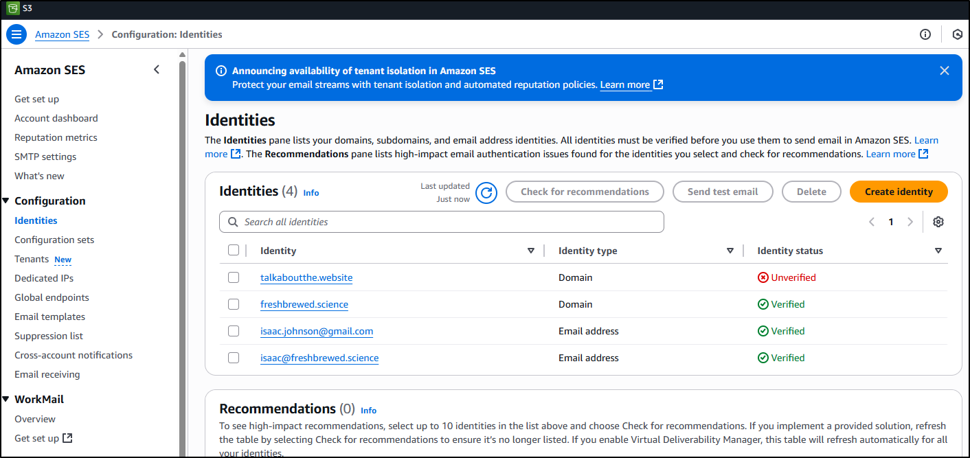Sort by the Identity column arrow
Image resolution: width=970 pixels, height=458 pixels.
click(530, 251)
